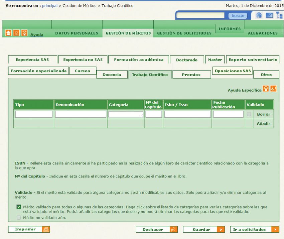Click the orange padlock icon
This screenshot has height=239, width=284.
[16, 33]
